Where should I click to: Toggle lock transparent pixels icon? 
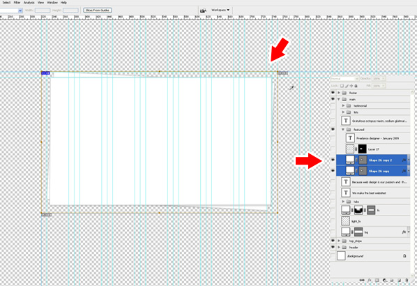tap(342, 86)
